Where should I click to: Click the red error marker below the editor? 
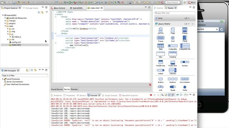[150, 85]
